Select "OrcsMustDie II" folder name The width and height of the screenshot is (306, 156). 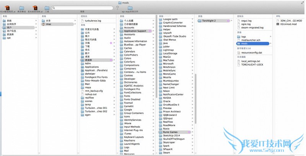pyautogui.click(x=171, y=105)
